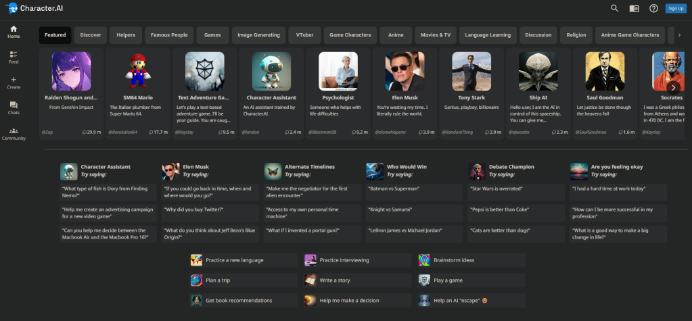Click the Create plus icon

(x=14, y=82)
